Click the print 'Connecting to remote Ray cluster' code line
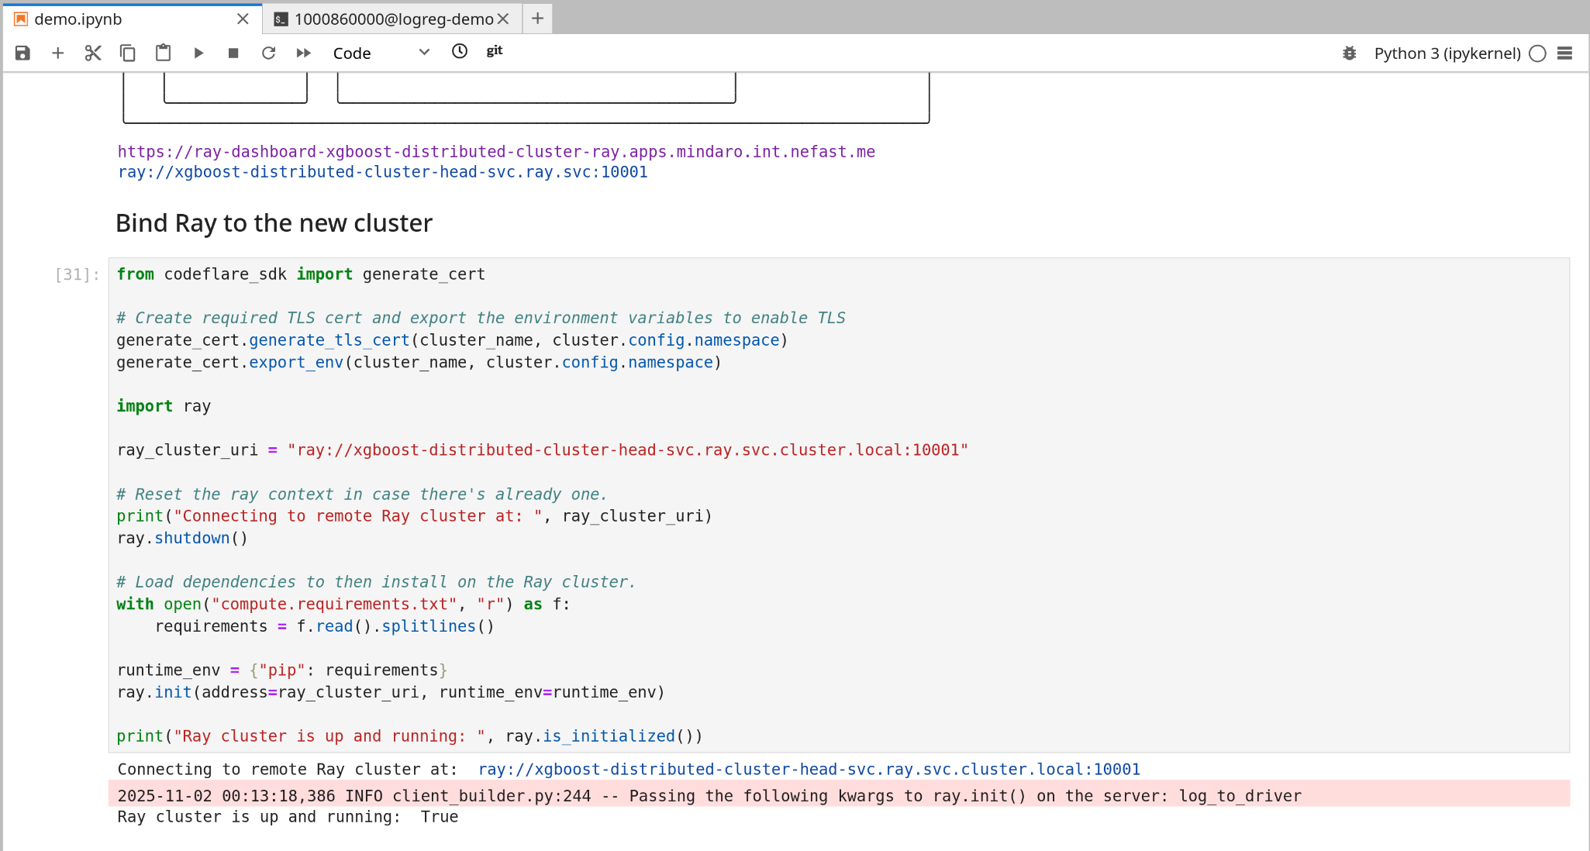The image size is (1590, 851). coord(414,515)
